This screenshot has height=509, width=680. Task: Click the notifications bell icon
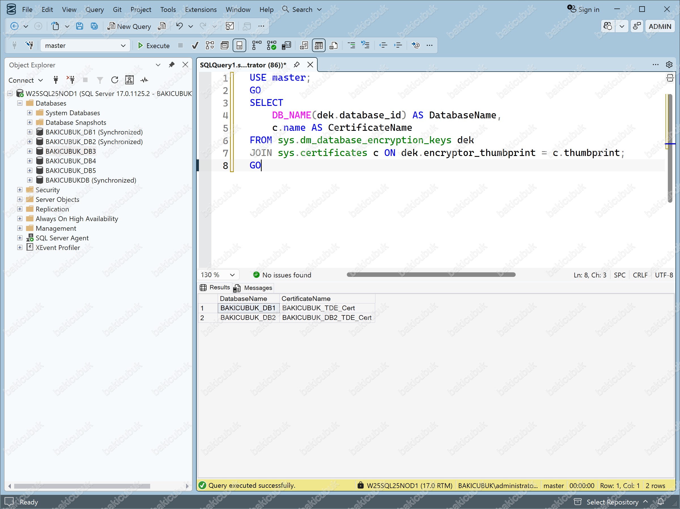tap(661, 502)
